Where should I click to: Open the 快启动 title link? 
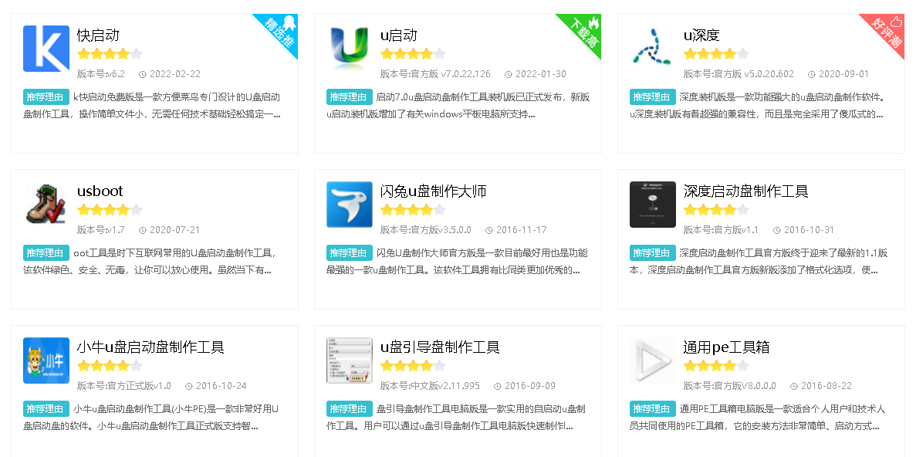(98, 36)
